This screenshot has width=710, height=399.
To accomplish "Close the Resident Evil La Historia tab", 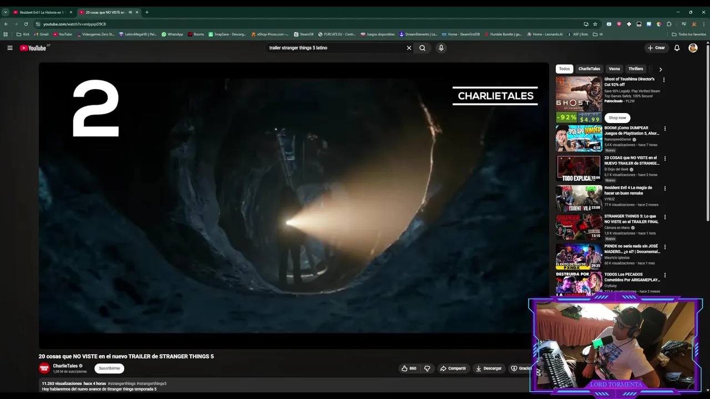I will coord(70,12).
